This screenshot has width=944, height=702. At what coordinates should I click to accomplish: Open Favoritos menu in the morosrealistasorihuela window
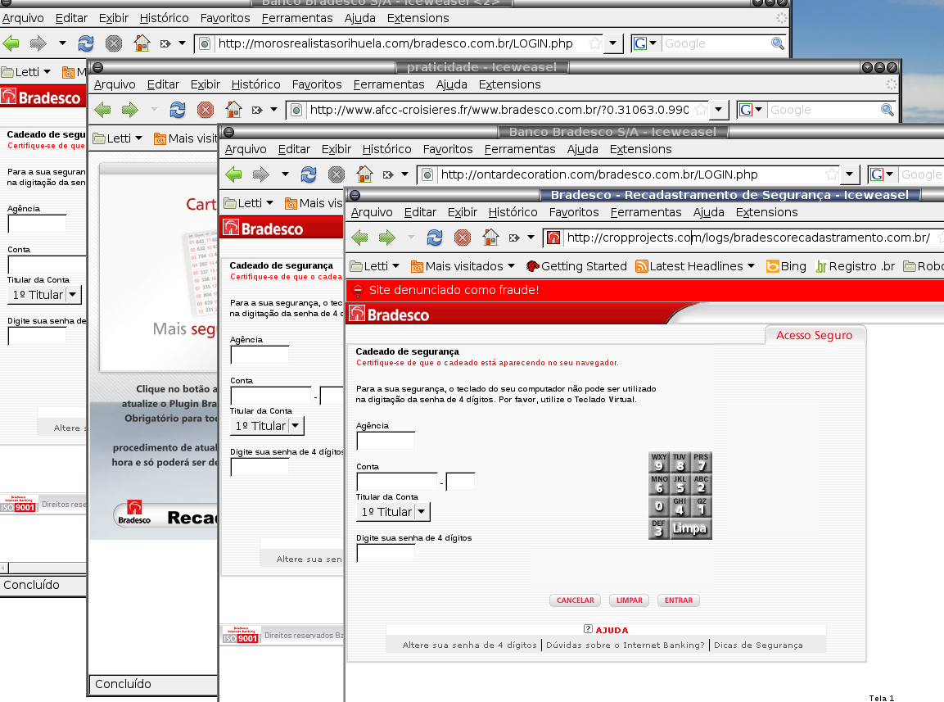point(224,18)
